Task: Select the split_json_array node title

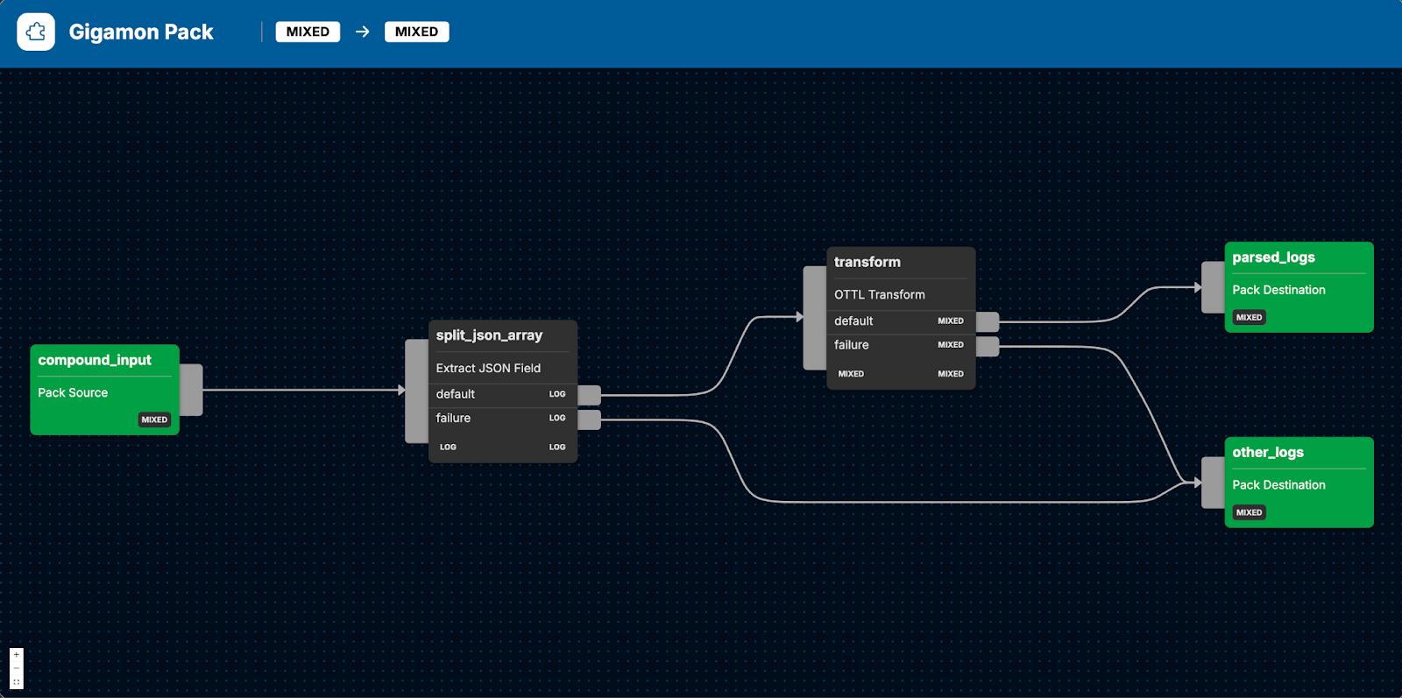Action: point(489,335)
